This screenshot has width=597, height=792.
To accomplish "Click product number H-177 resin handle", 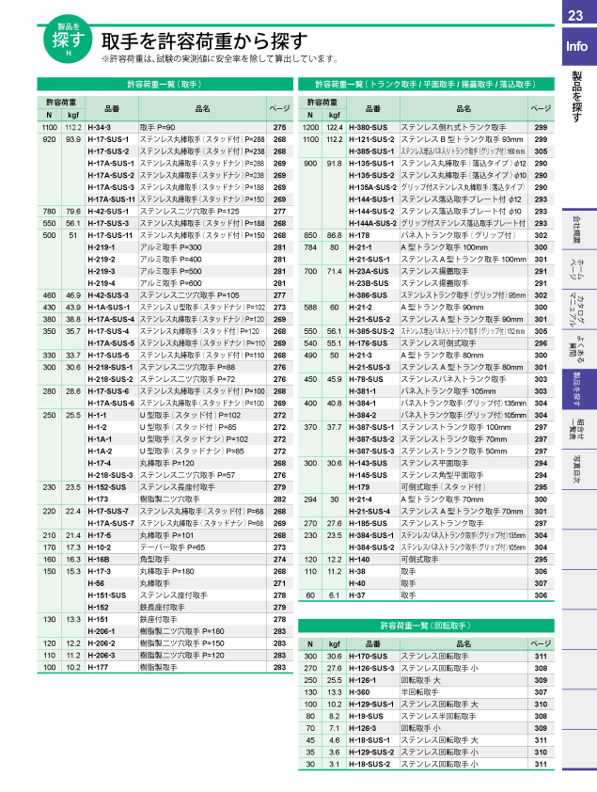I will point(98,667).
